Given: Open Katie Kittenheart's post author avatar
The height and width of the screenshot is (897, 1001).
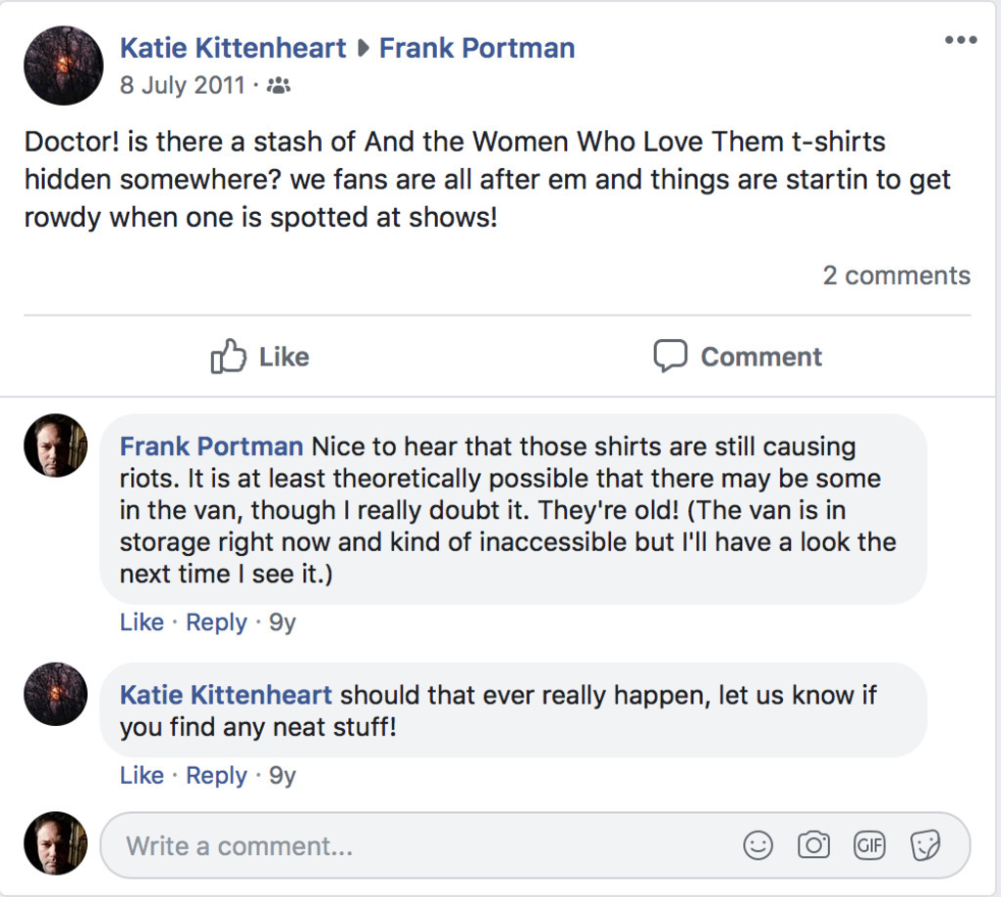Looking at the screenshot, I should pyautogui.click(x=64, y=65).
